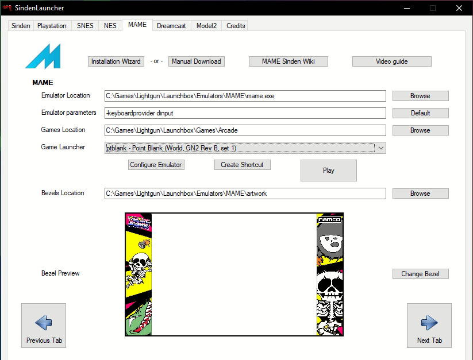This screenshot has height=360, width=473.
Task: Advance with the Next Tab button
Action: pos(429,326)
